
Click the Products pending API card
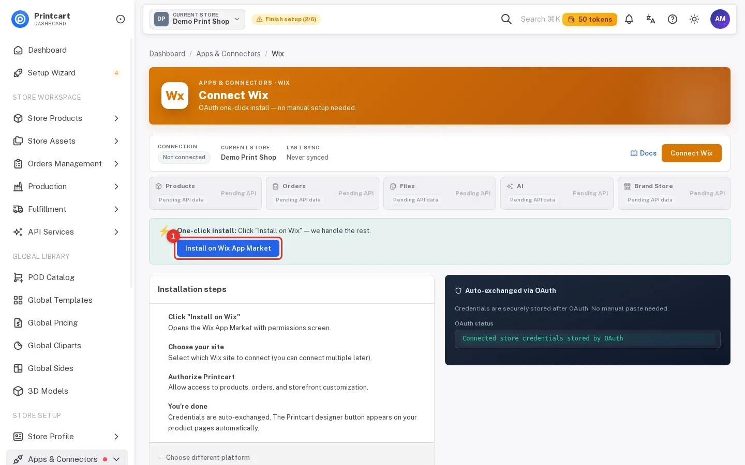click(205, 193)
